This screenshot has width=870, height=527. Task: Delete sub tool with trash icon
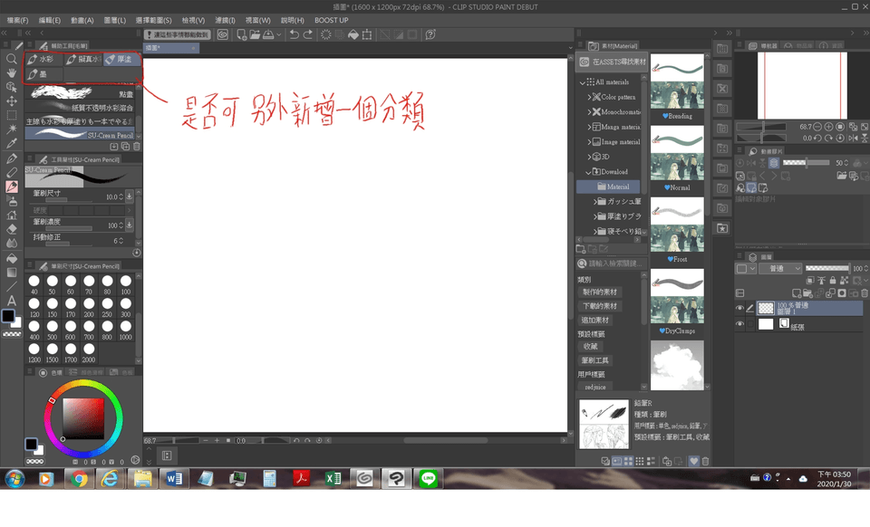[137, 146]
